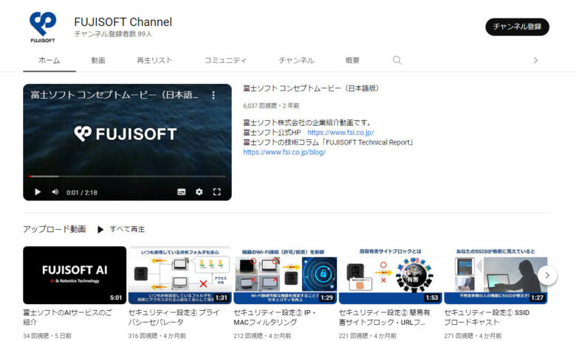Click the 0:01 / 2:18 time display
The image size is (576, 341).
pos(82,193)
